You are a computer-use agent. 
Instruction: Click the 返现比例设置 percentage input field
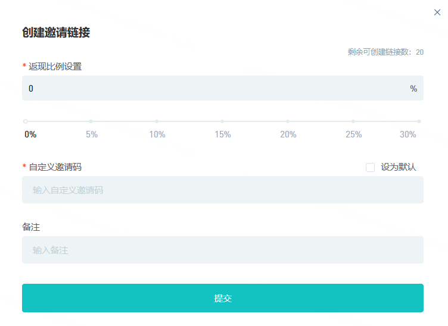pyautogui.click(x=214, y=89)
